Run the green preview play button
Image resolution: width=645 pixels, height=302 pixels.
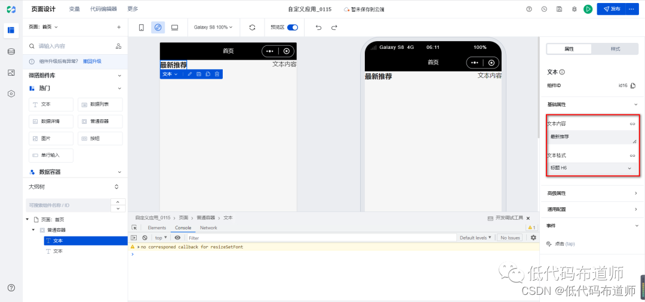pos(588,9)
